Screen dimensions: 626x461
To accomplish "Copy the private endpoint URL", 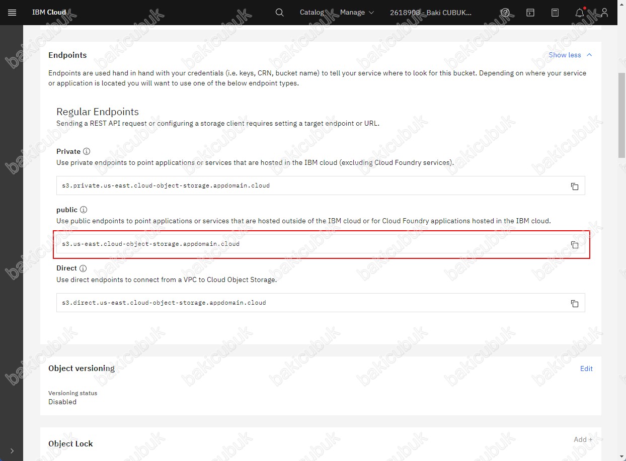I will [574, 186].
